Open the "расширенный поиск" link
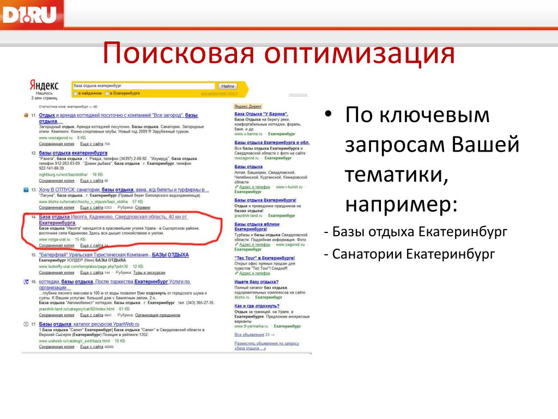Image resolution: width=558 pixels, height=419 pixels. tap(219, 93)
